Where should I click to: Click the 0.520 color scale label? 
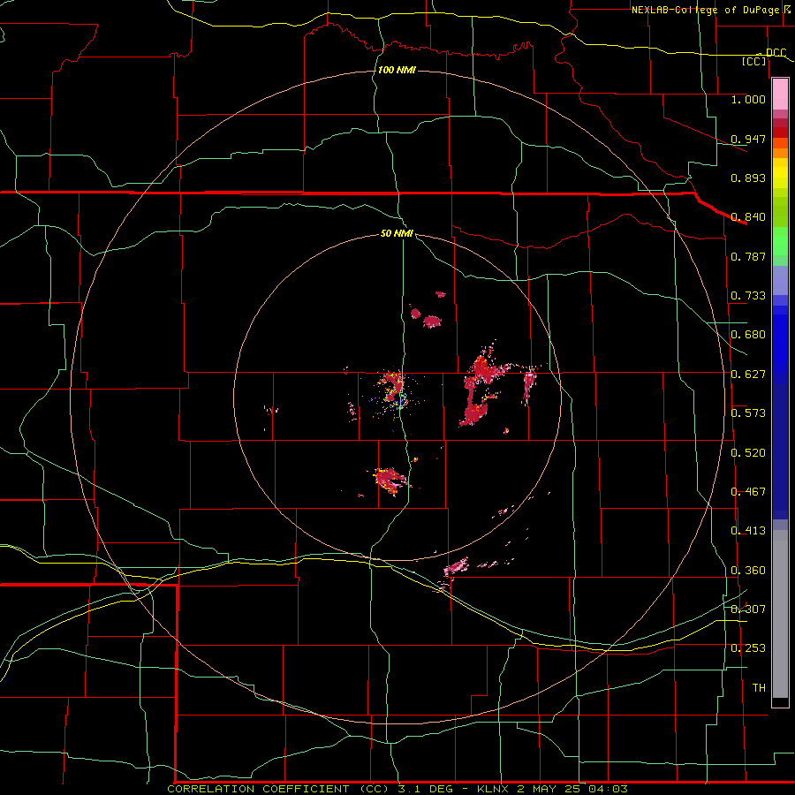tap(748, 453)
